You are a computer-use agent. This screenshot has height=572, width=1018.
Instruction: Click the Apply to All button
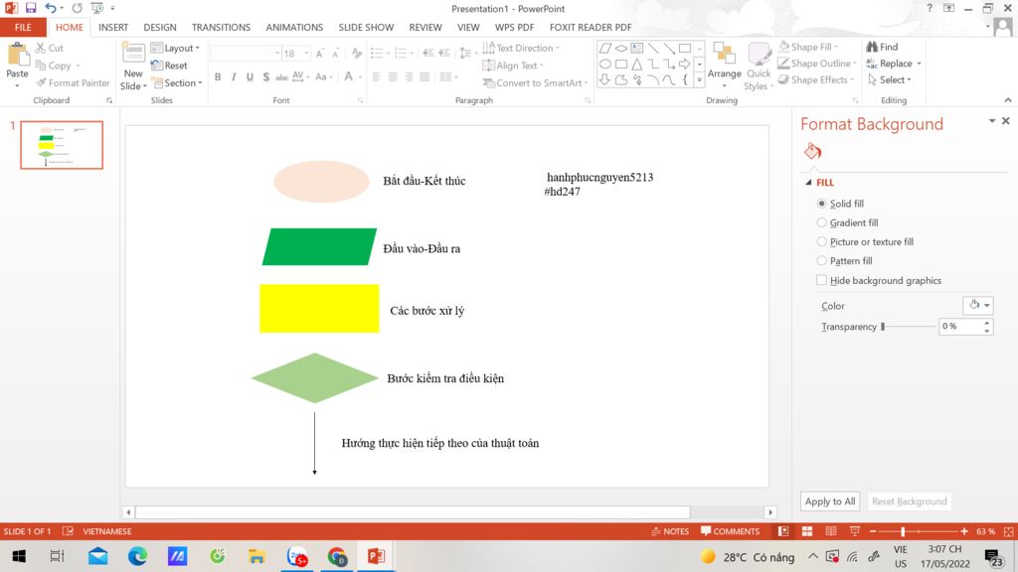point(830,501)
